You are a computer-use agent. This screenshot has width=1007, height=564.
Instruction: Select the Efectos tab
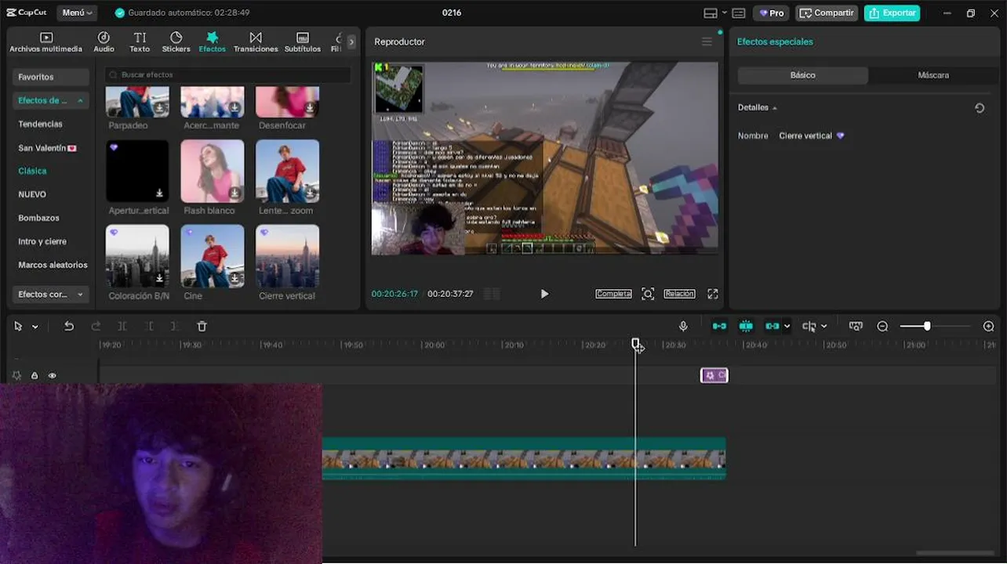[x=212, y=42]
